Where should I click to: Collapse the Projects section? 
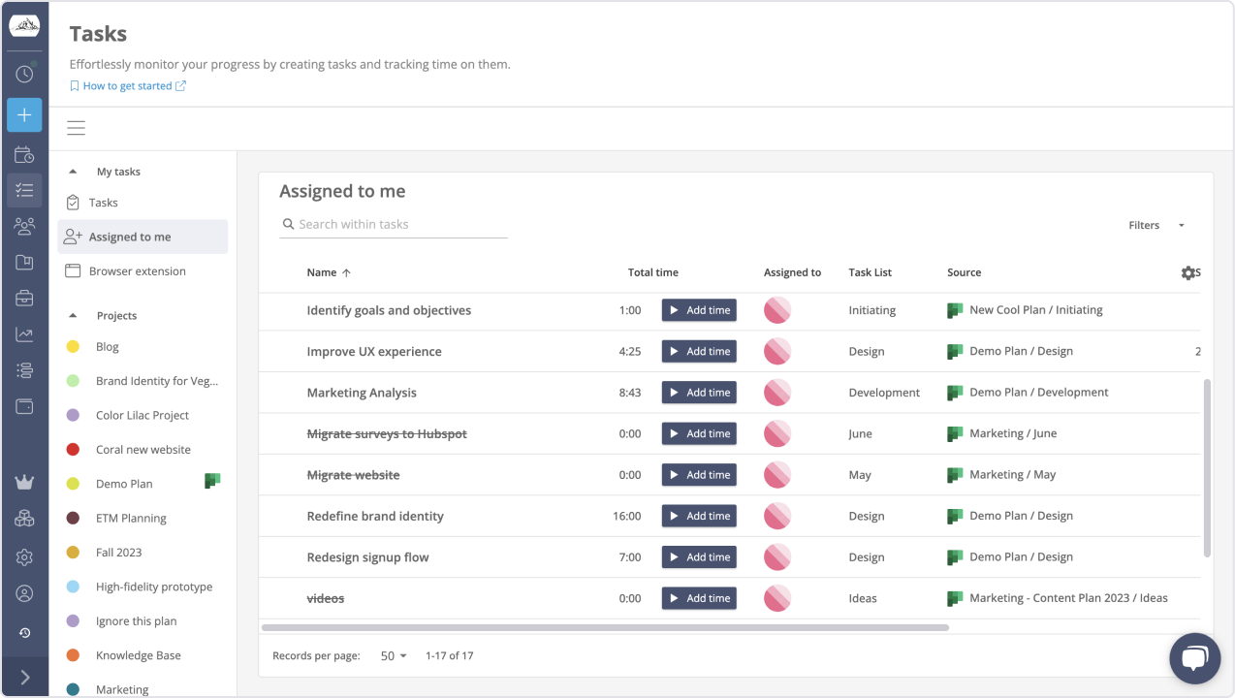coord(72,315)
